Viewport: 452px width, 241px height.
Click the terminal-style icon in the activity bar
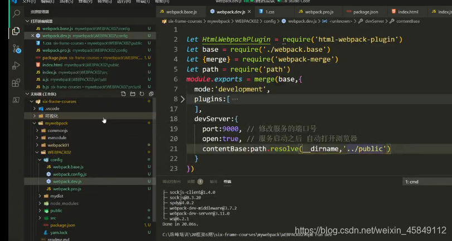pos(16,100)
